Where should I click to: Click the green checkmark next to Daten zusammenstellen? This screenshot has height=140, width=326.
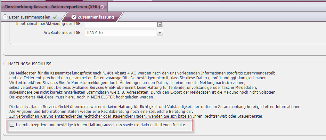pos(55,17)
